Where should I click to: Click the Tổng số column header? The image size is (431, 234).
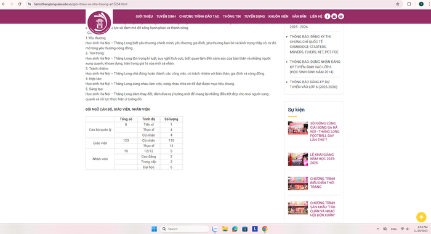coord(126,119)
